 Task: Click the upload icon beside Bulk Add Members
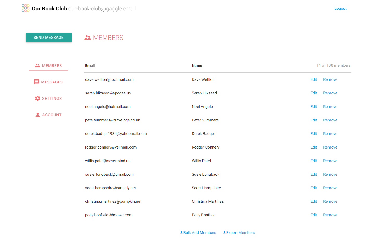tap(181, 232)
